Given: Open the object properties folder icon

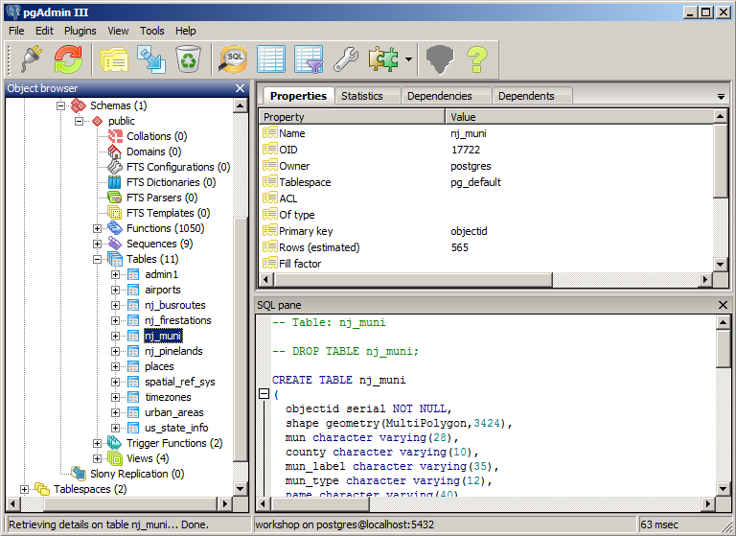Looking at the screenshot, I should 114,59.
